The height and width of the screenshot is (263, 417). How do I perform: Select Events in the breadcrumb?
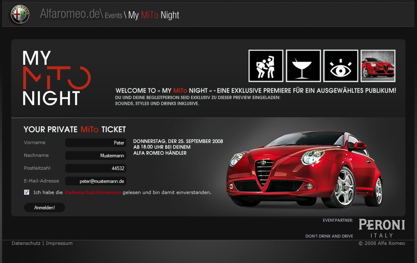pos(113,16)
